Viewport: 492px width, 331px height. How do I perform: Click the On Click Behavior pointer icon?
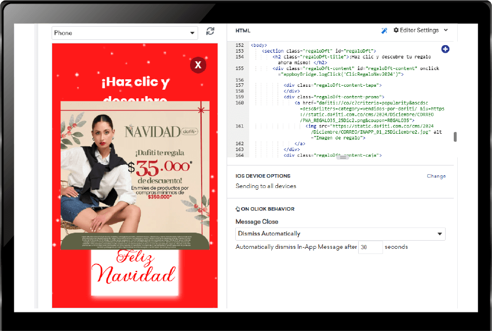(238, 209)
